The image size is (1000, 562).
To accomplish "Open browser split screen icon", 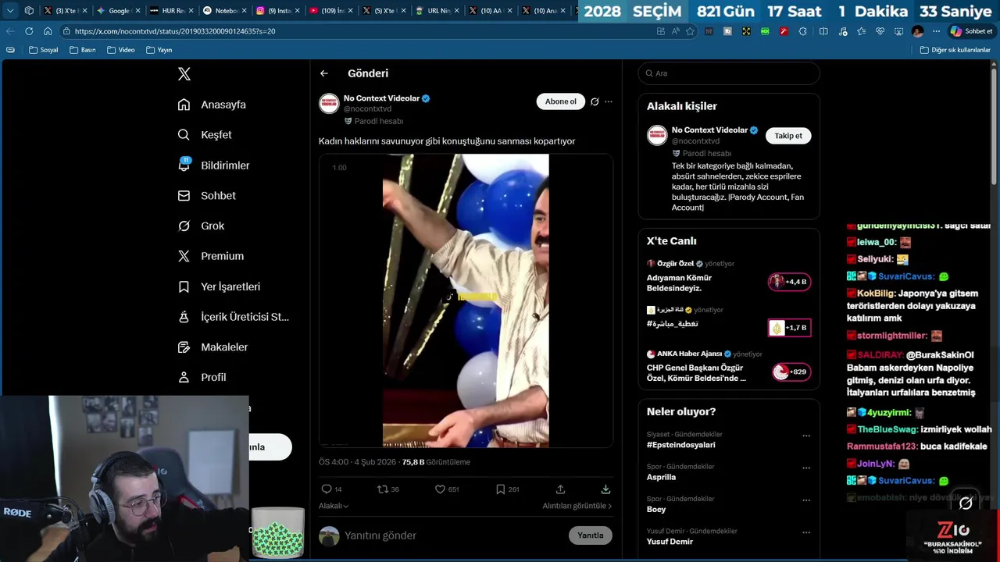I will click(x=823, y=31).
